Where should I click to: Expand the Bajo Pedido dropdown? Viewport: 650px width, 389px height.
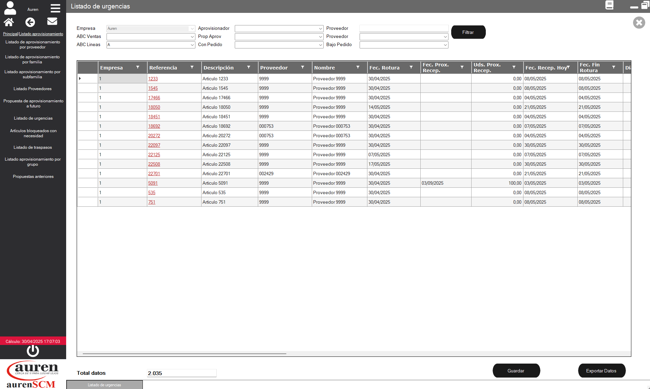[445, 45]
